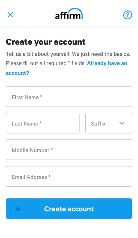Image resolution: width=138 pixels, height=238 pixels.
Task: Click the asterisk beside Email Address label
Action: click(49, 176)
